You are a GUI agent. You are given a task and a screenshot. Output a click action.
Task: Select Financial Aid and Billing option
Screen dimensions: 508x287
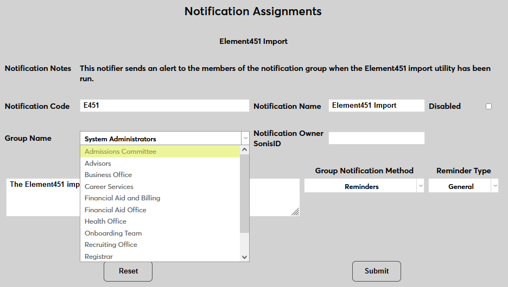point(160,198)
